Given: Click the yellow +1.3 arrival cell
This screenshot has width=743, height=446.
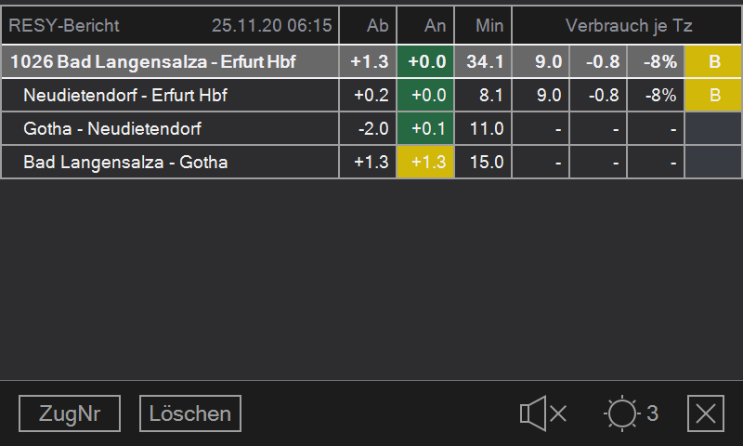Looking at the screenshot, I should (x=425, y=162).
